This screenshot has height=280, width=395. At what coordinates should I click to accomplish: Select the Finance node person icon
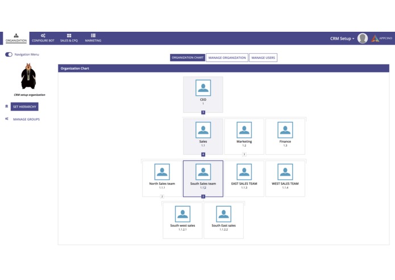pos(285,130)
